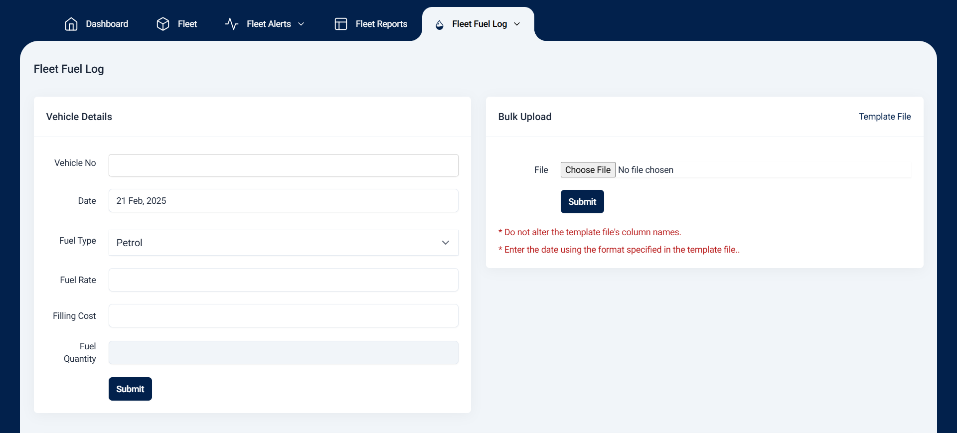This screenshot has height=433, width=957.
Task: Download the Template File link
Action: (884, 117)
